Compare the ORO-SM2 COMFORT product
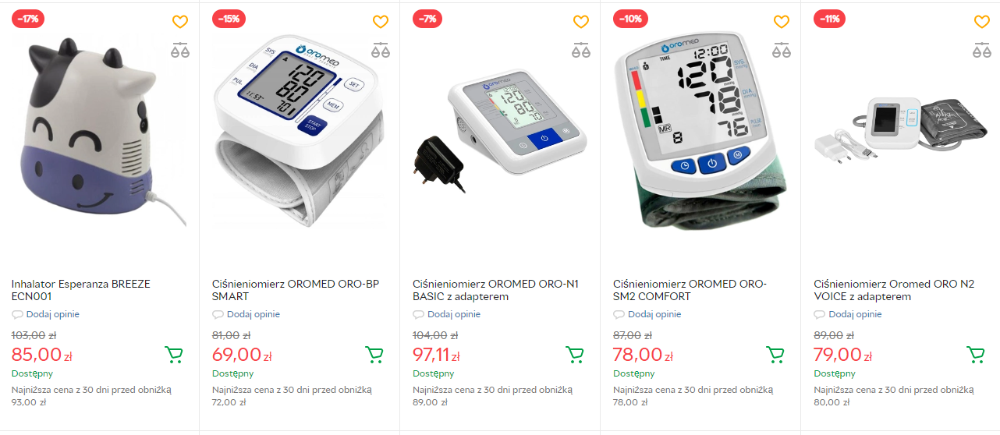Image resolution: width=1000 pixels, height=435 pixels. (782, 51)
